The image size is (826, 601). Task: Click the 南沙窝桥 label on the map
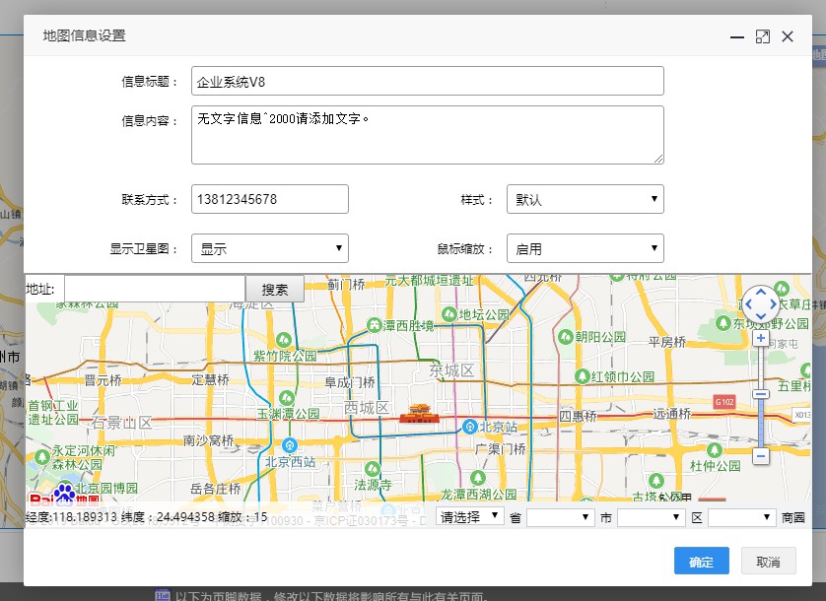tap(208, 440)
